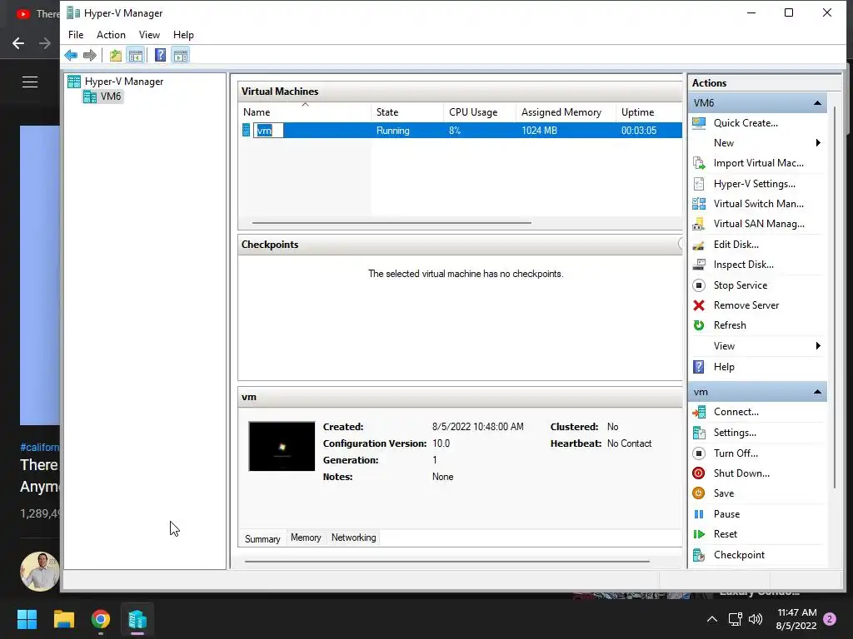Click the Shut Down... action
The height and width of the screenshot is (639, 853).
[741, 473]
